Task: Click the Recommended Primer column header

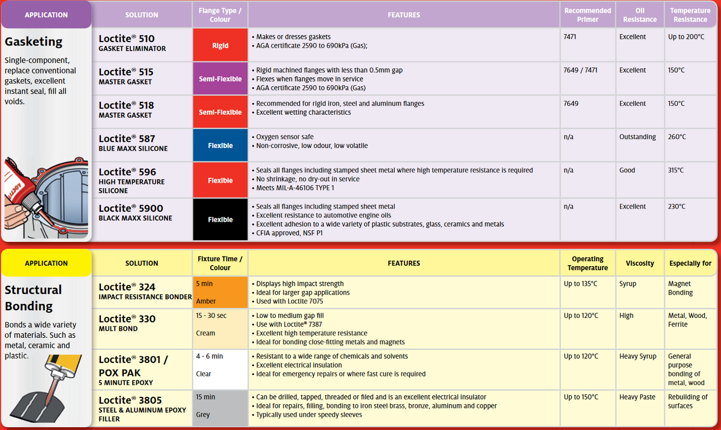Action: pyautogui.click(x=588, y=15)
